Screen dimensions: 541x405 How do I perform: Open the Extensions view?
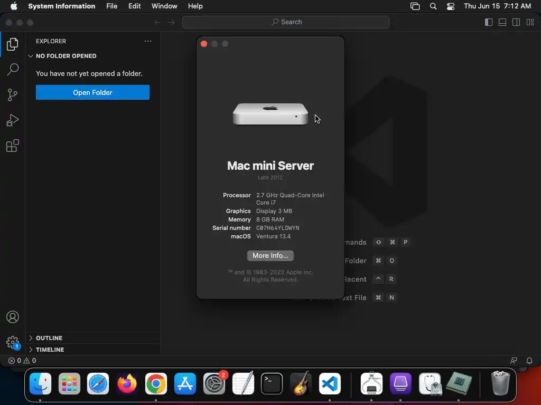tap(13, 146)
